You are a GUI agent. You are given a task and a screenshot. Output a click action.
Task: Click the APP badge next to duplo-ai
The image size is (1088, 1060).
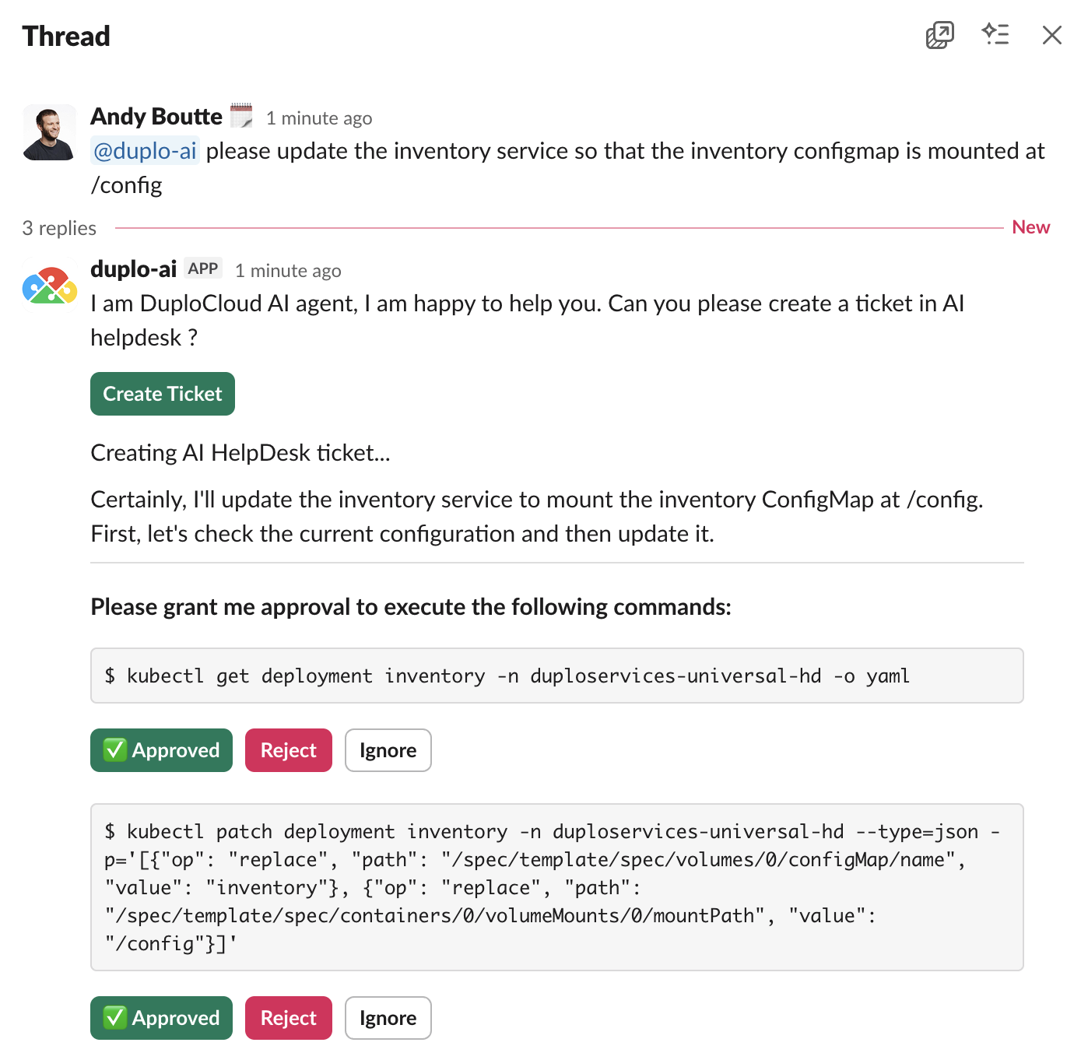(203, 269)
